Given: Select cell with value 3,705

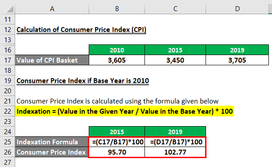Looking at the screenshot, I should 237,60.
